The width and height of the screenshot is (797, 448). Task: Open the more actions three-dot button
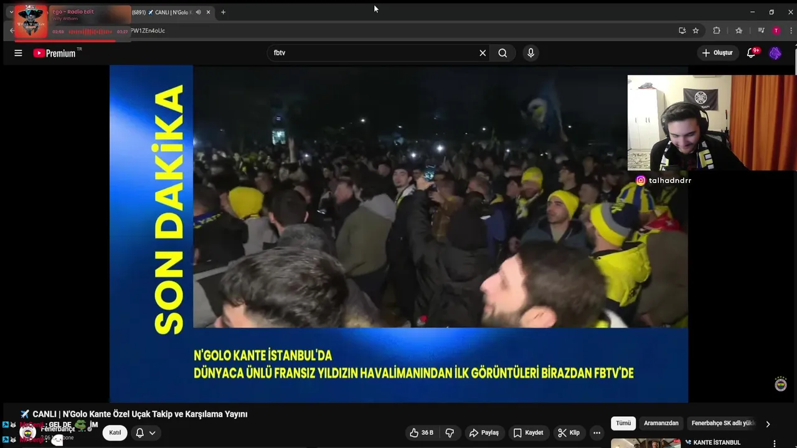[597, 432]
